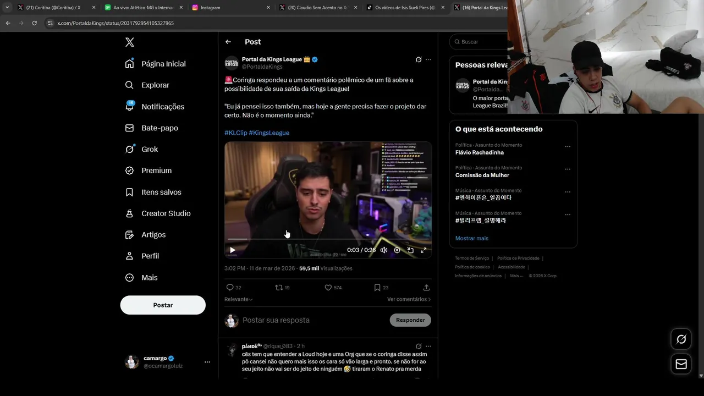Viewport: 704px width, 396px height.
Task: Click the Postar button
Action: click(163, 305)
